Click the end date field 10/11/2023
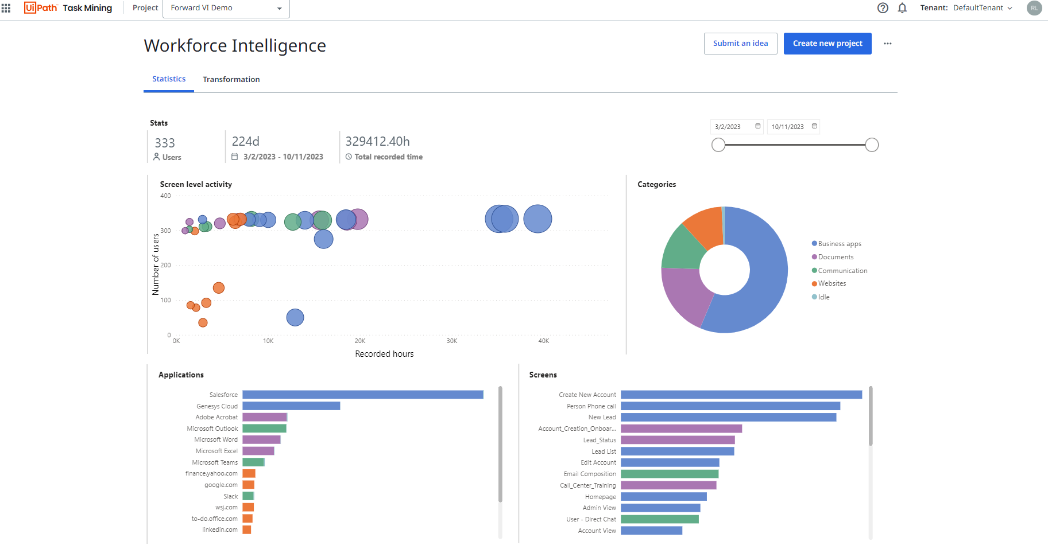The height and width of the screenshot is (553, 1048). 794,127
